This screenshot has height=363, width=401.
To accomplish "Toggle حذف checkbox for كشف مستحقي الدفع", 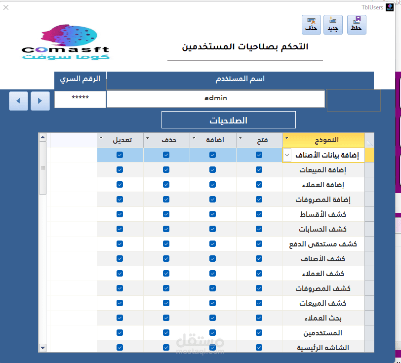I will [166, 244].
